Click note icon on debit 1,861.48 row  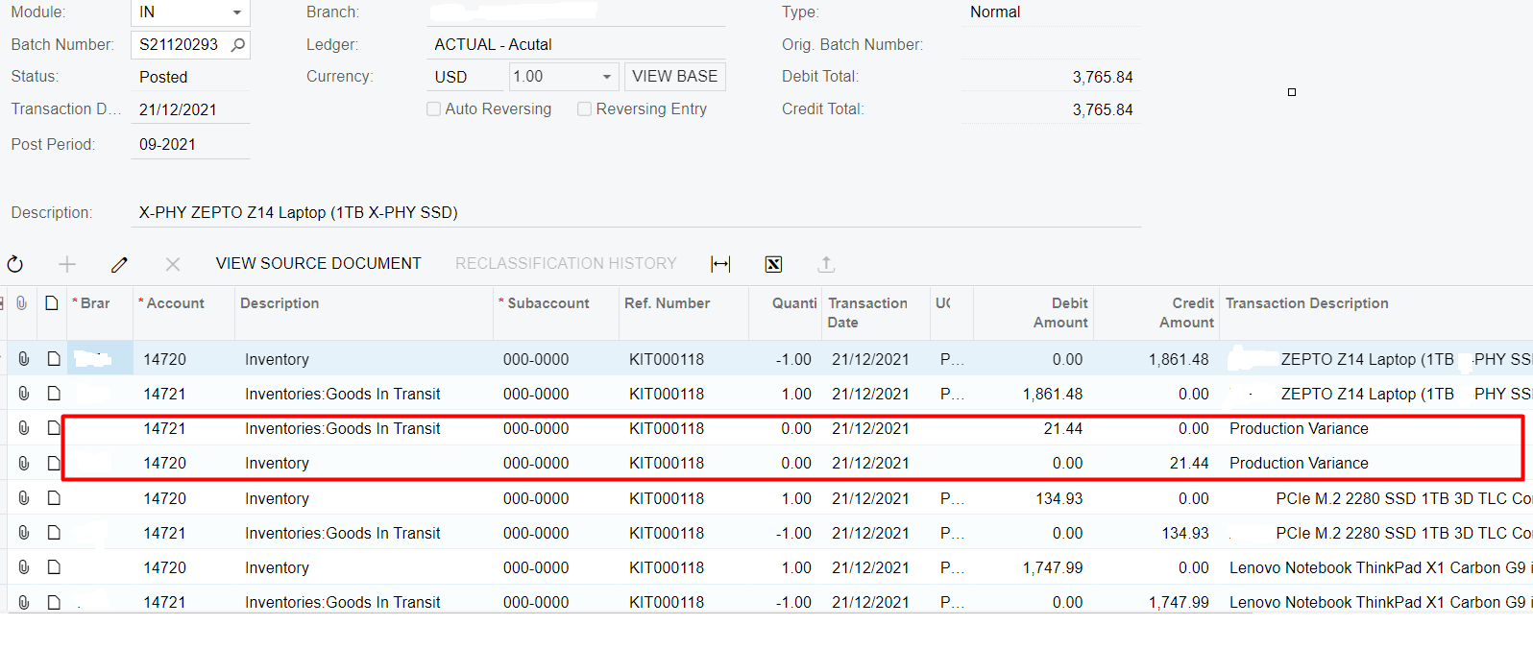coord(54,394)
